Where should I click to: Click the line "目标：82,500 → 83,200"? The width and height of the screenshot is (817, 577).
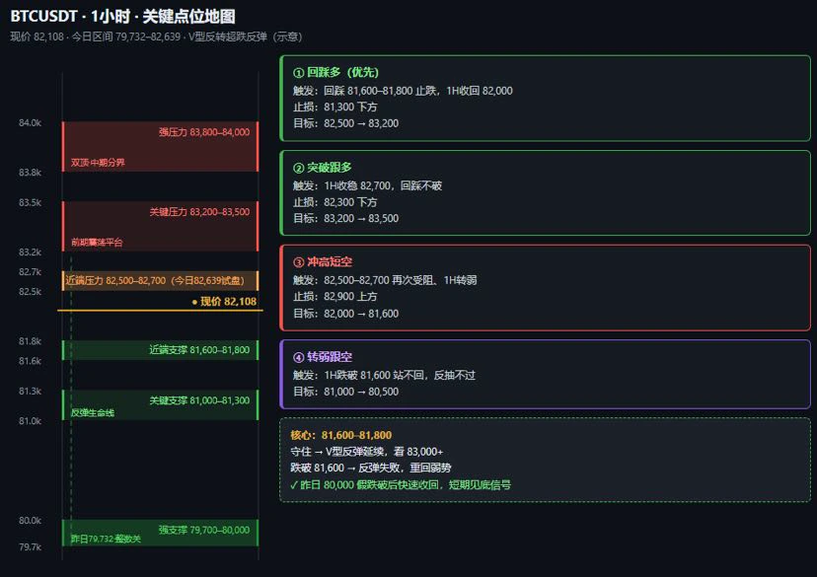point(346,123)
